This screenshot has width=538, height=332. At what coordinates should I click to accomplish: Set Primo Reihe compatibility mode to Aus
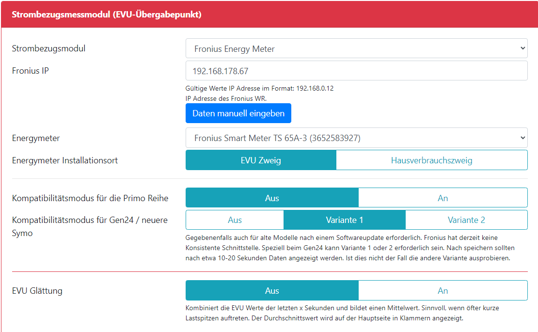coord(272,198)
